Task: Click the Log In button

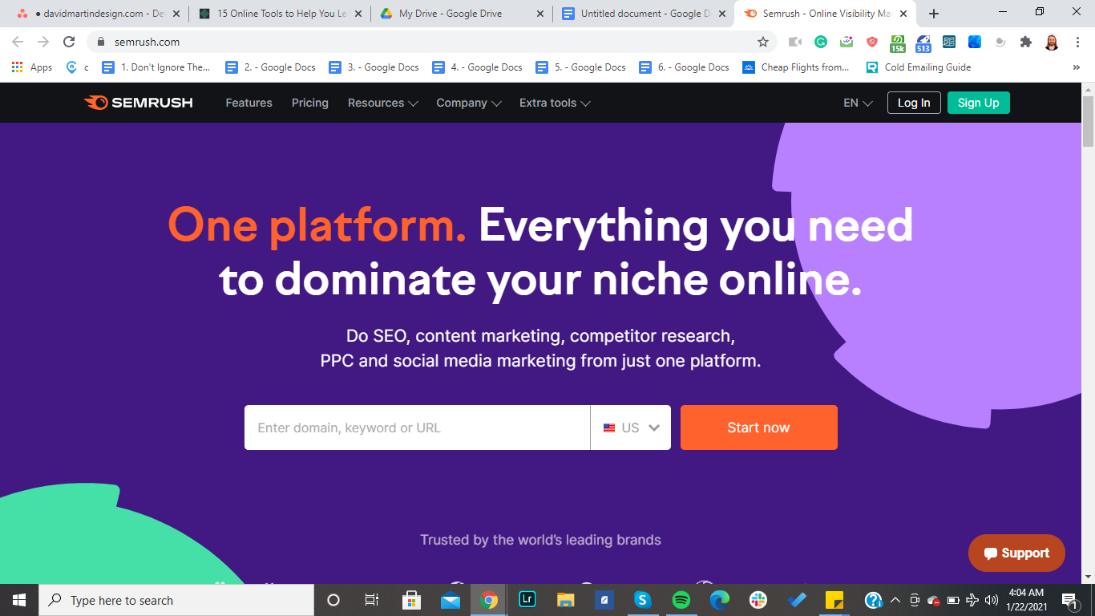Action: click(914, 103)
